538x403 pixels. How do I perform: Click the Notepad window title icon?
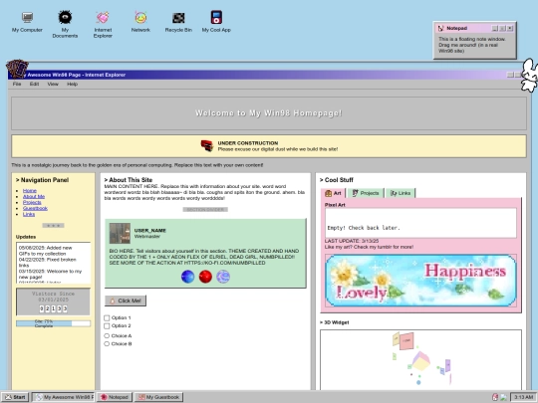(441, 28)
